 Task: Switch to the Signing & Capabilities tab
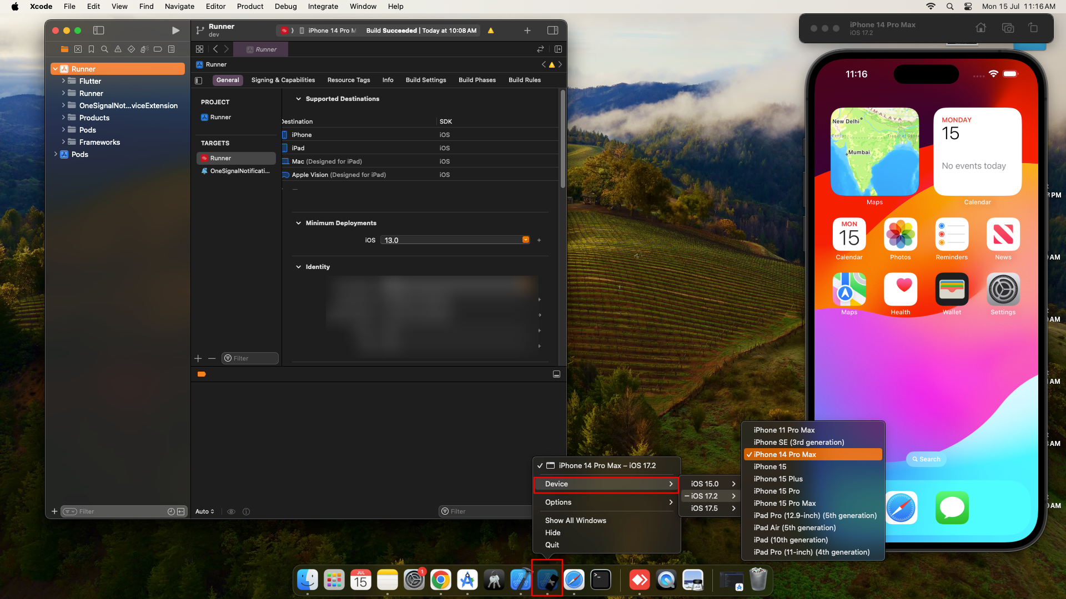[x=283, y=80]
